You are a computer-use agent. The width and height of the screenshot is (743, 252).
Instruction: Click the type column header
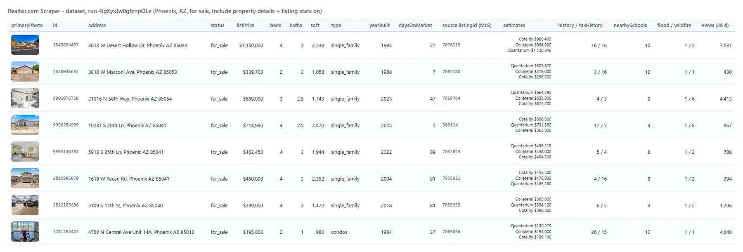[x=336, y=25]
